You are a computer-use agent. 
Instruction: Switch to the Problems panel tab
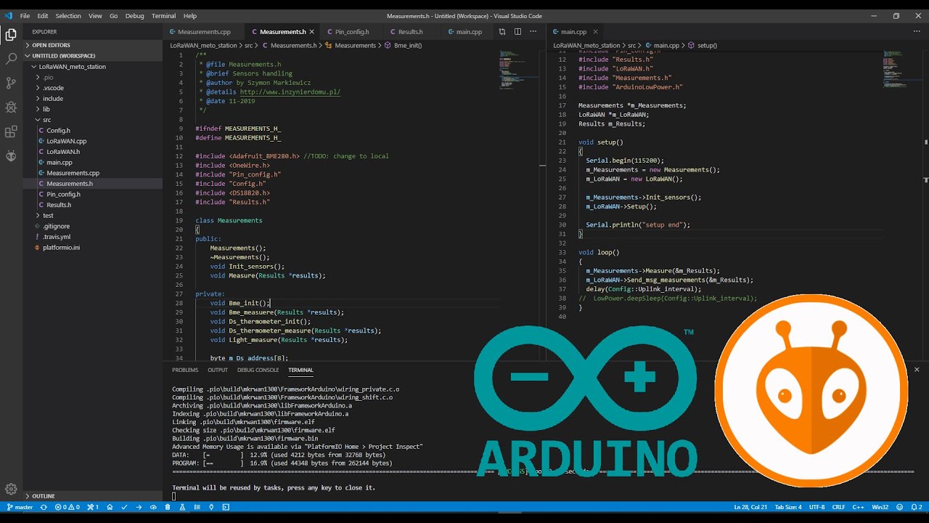point(185,370)
